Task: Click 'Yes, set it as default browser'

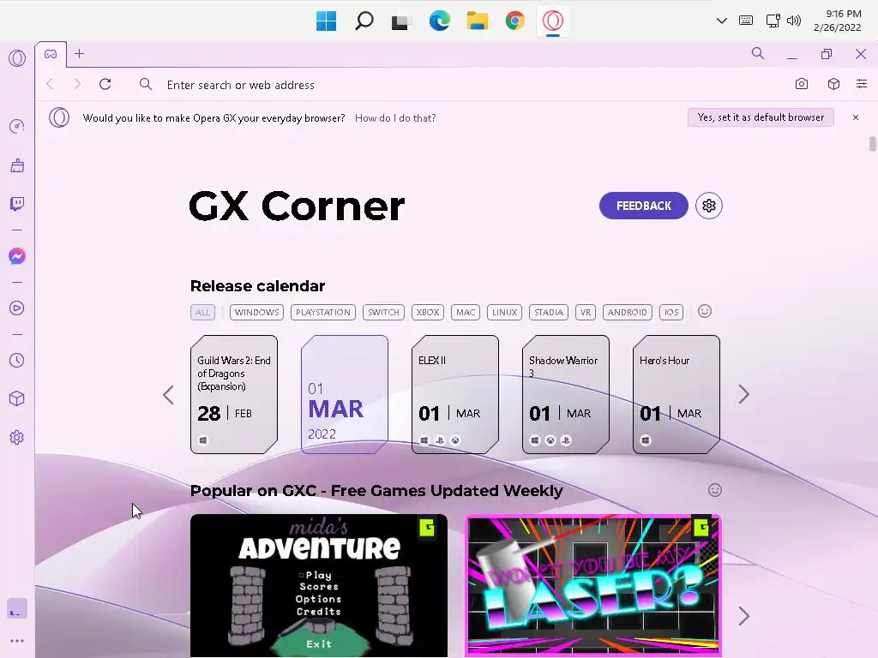Action: (761, 117)
